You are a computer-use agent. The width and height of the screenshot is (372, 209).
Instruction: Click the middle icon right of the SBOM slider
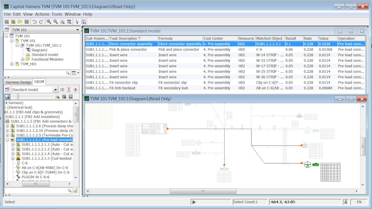point(64,97)
